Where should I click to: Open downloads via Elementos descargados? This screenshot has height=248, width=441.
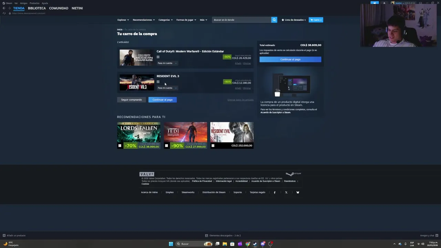coord(223,236)
